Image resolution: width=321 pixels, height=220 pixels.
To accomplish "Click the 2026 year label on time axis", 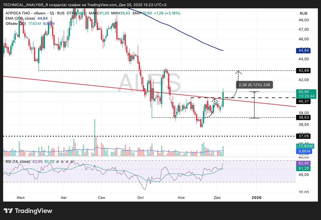I will tap(256, 198).
